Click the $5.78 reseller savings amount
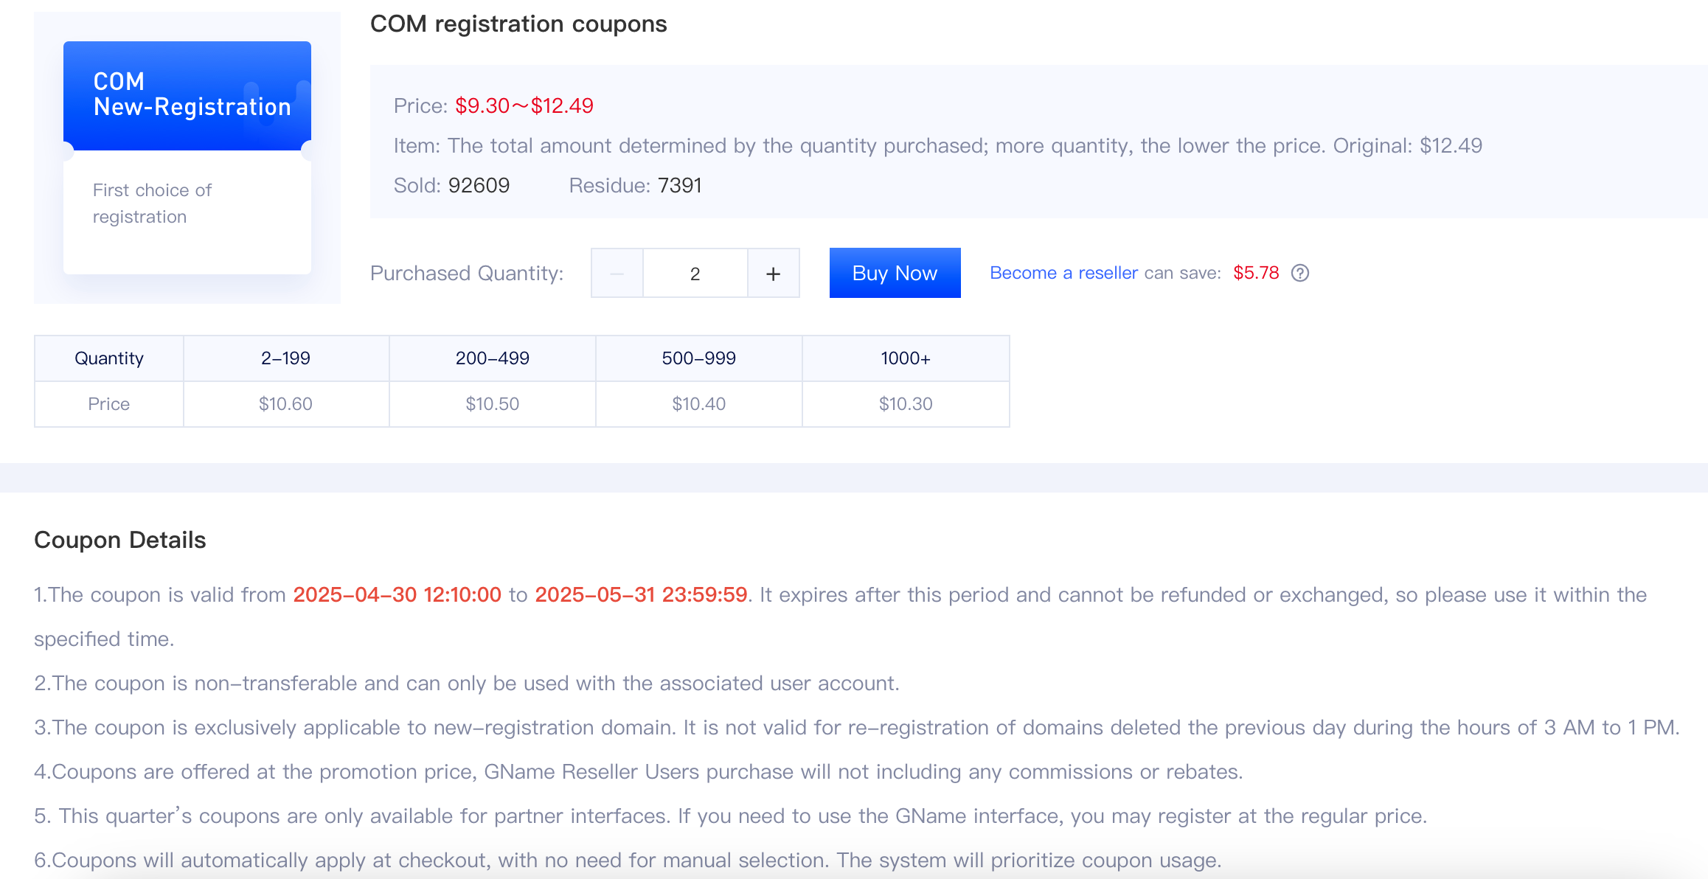1708x879 pixels. pos(1256,273)
